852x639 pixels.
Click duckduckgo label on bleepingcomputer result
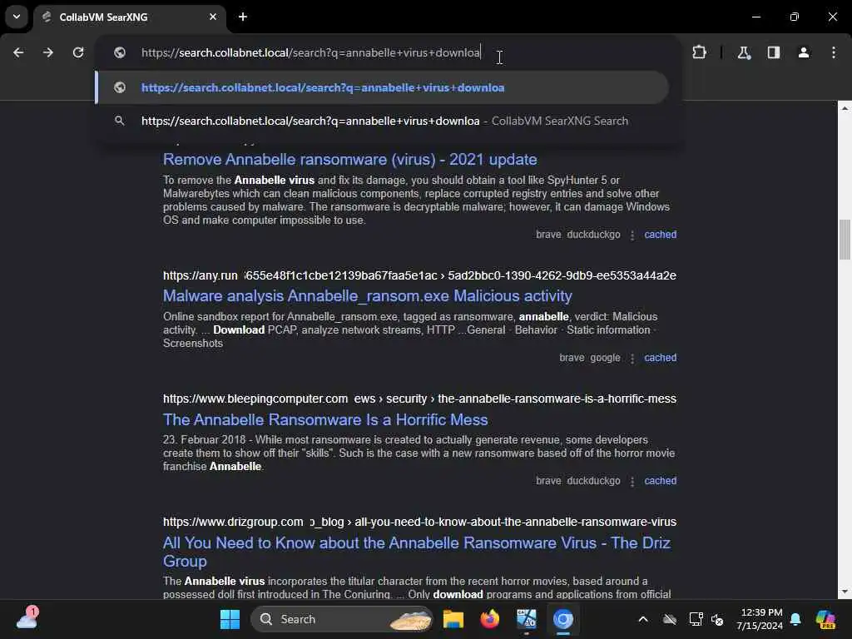point(593,481)
